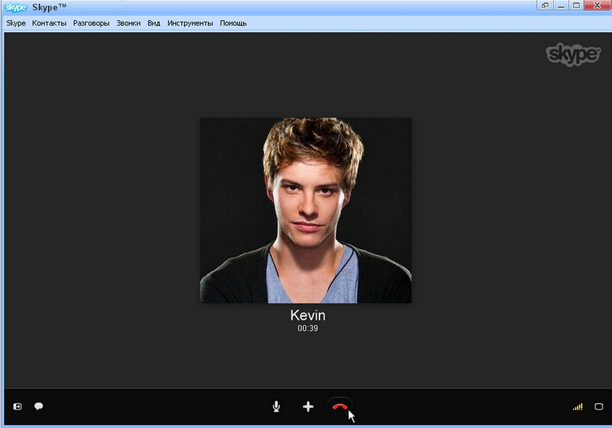Show the contacts sidebar panel icon
The image size is (612, 428).
18,406
